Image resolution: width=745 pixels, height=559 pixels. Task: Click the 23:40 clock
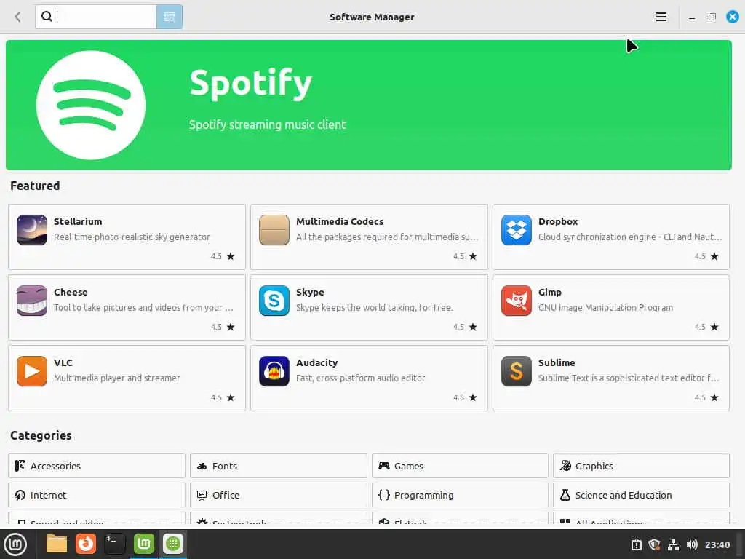click(x=717, y=544)
